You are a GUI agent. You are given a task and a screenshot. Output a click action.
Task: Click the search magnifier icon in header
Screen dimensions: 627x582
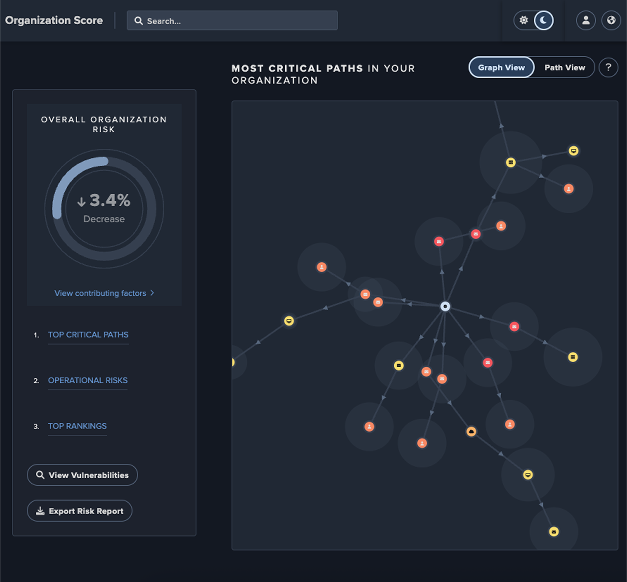click(138, 21)
